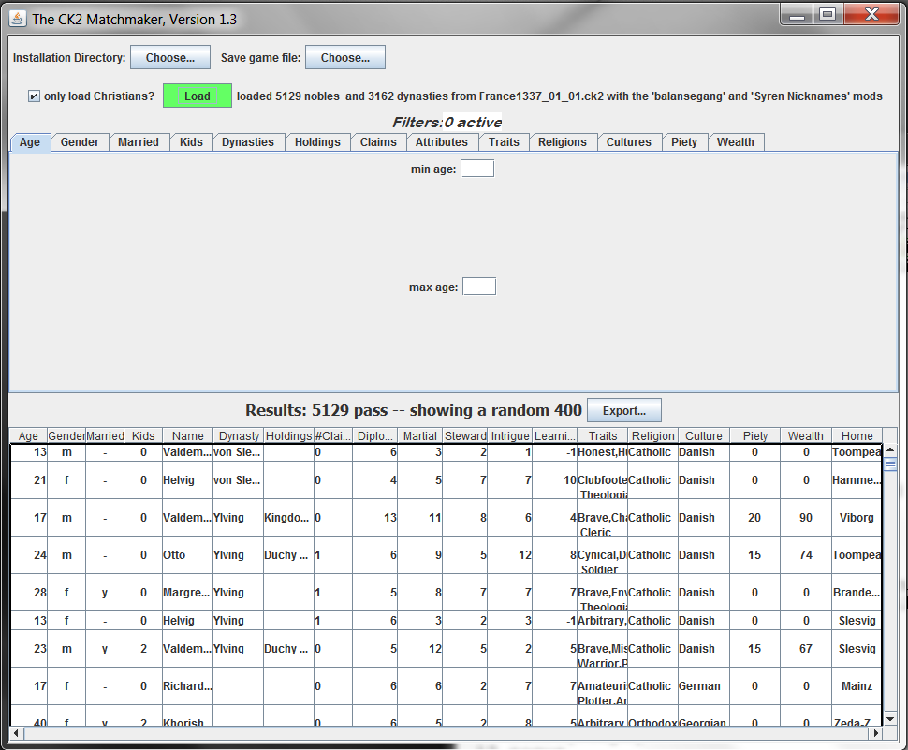Viewport: 908px width, 750px height.
Task: Select the Claims tab
Action: [x=378, y=142]
